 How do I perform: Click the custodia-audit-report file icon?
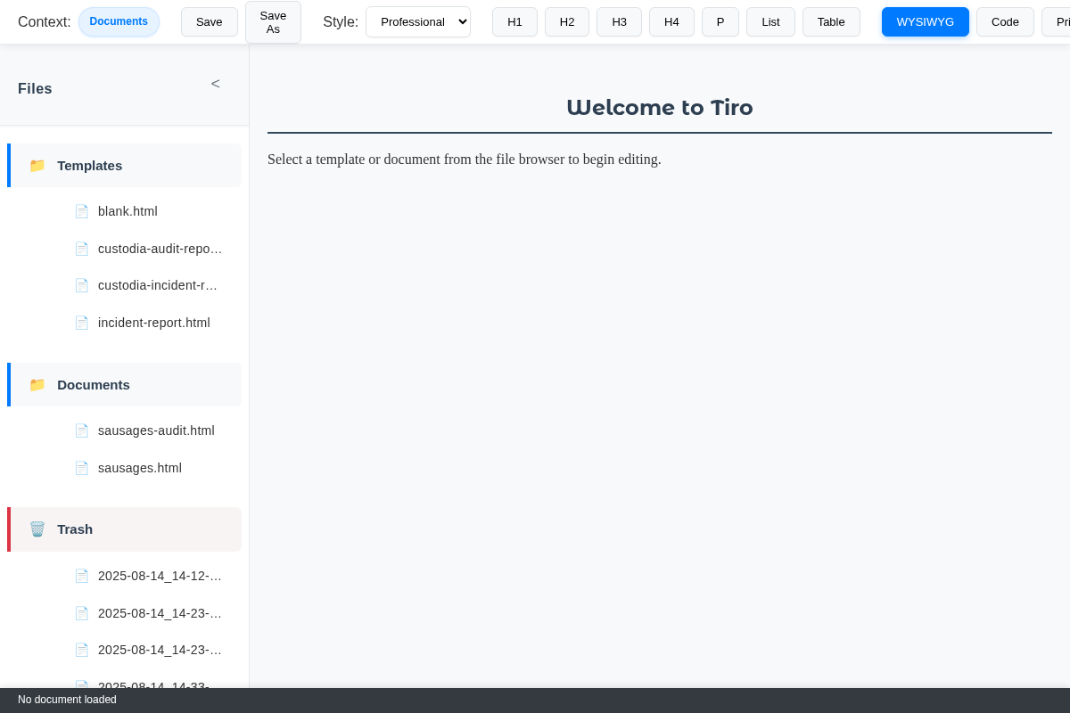click(82, 249)
